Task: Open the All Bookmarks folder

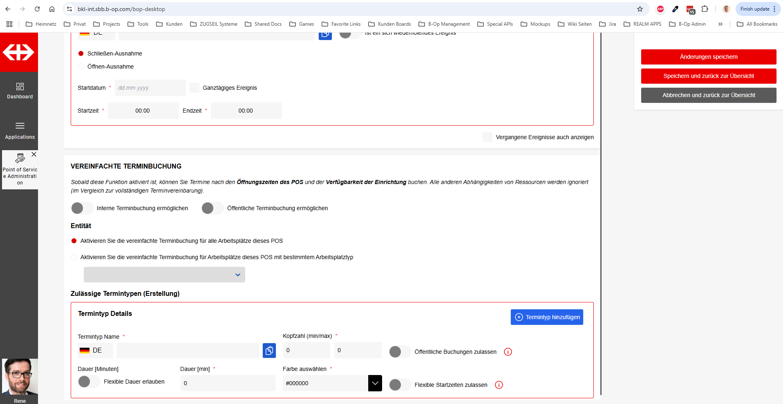Action: point(757,24)
